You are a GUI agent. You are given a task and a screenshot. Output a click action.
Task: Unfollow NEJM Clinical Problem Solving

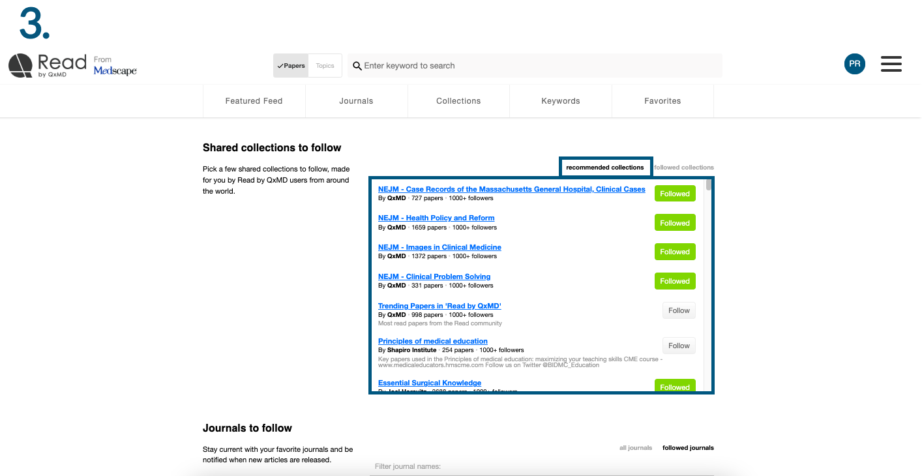[x=675, y=281]
